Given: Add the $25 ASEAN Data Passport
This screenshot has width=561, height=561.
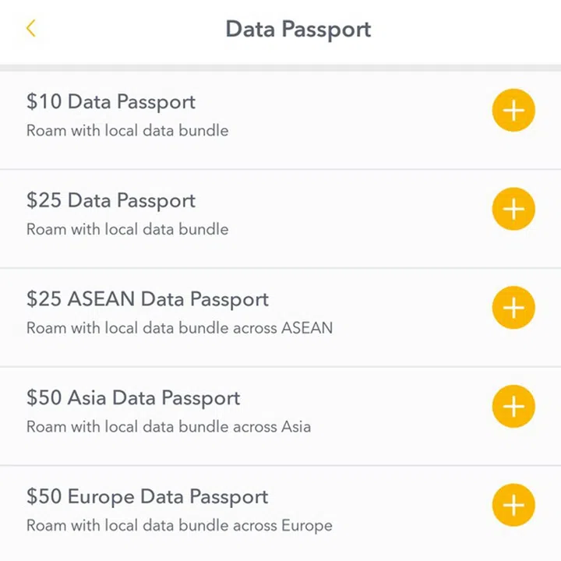Looking at the screenshot, I should (x=513, y=308).
